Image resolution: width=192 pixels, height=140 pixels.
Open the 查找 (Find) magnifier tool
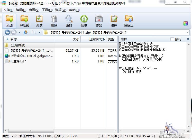coord(69,21)
